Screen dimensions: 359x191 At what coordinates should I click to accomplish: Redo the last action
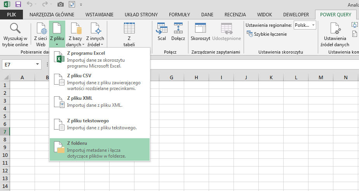point(45,4)
